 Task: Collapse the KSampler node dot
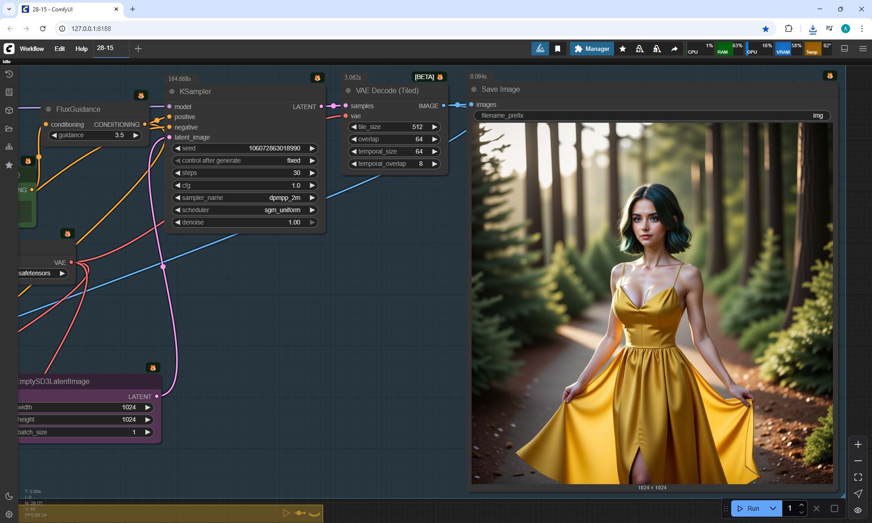pos(172,91)
